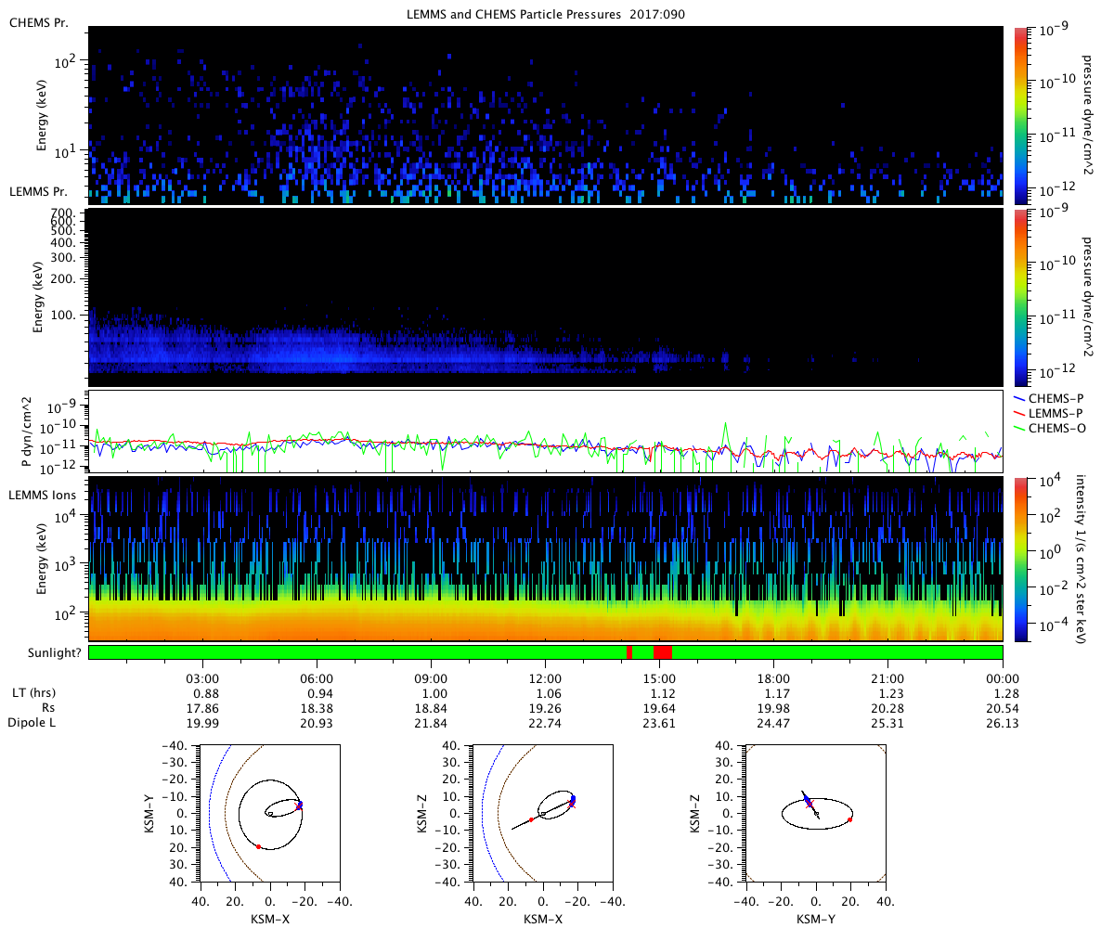Click the 12:00 time axis tick label
This screenshot has width=1114, height=928.
point(544,678)
